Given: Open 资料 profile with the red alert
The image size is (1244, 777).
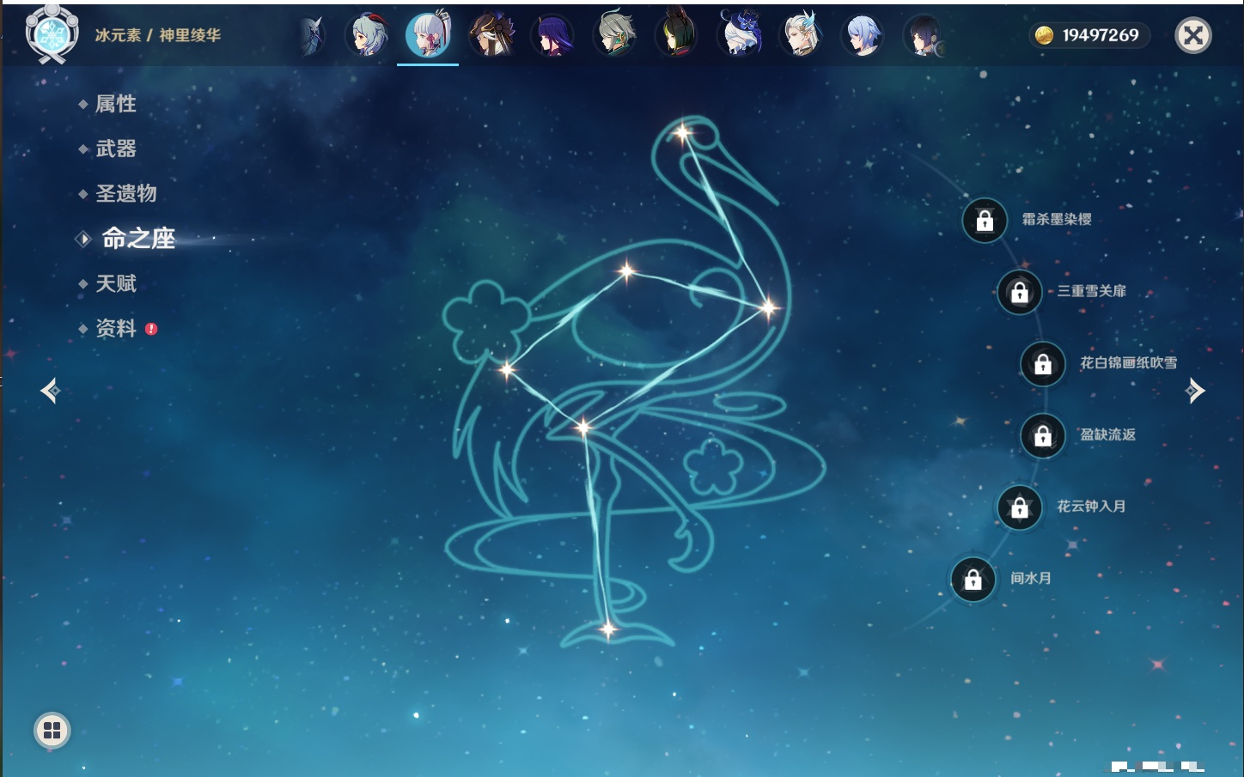Looking at the screenshot, I should tap(117, 328).
